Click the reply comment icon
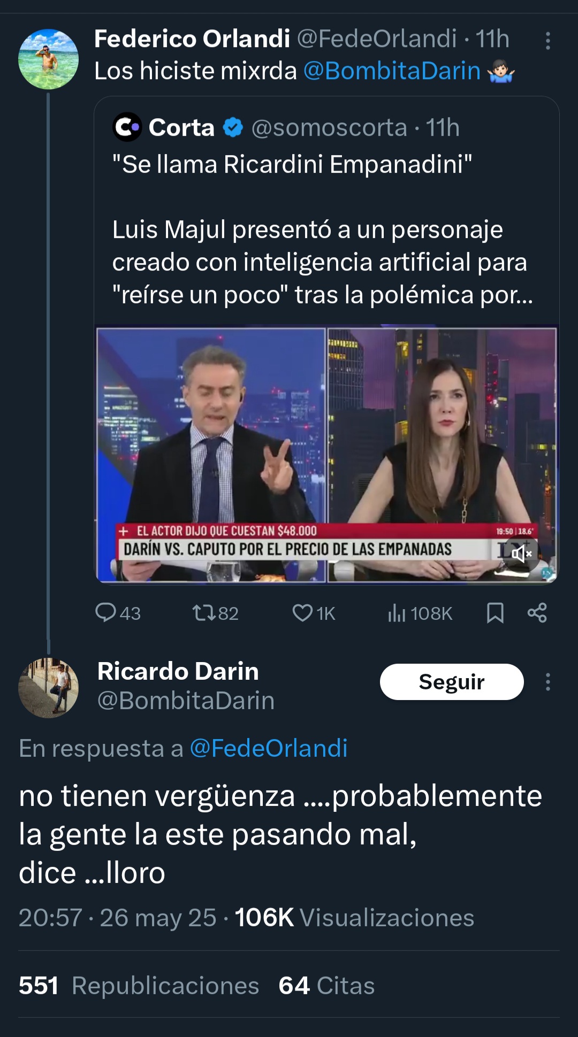Viewport: 578px width, 1037px height. 105,612
